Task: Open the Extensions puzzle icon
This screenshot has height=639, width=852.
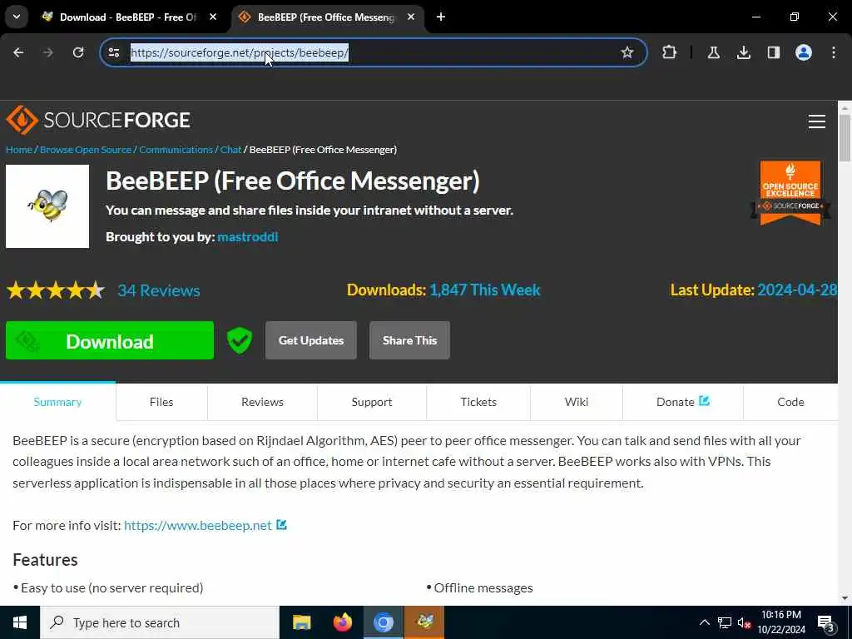Action: (670, 52)
